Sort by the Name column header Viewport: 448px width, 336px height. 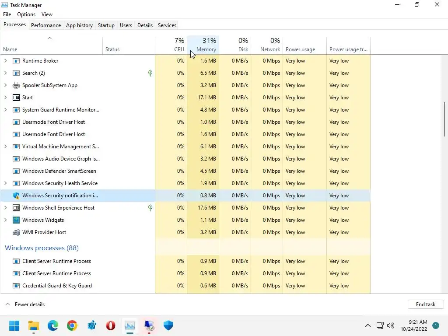click(x=52, y=45)
